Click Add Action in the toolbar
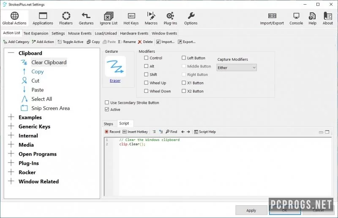 pos(43,42)
